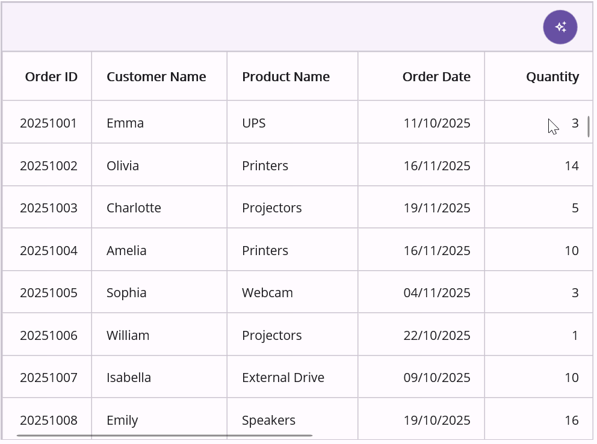Click the UPS product cell

[x=254, y=123]
